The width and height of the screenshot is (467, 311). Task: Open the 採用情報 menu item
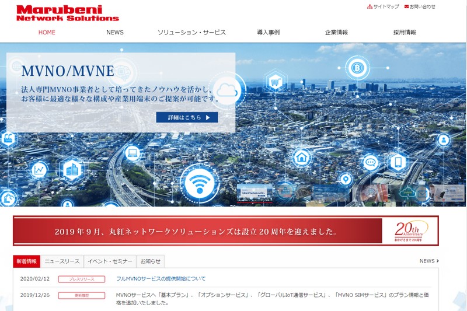click(x=405, y=32)
